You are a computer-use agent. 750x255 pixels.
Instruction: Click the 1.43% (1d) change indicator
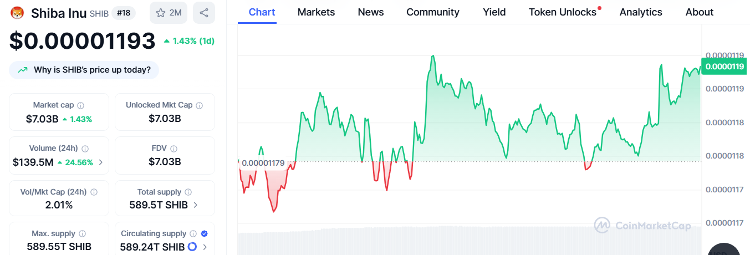[x=189, y=41]
